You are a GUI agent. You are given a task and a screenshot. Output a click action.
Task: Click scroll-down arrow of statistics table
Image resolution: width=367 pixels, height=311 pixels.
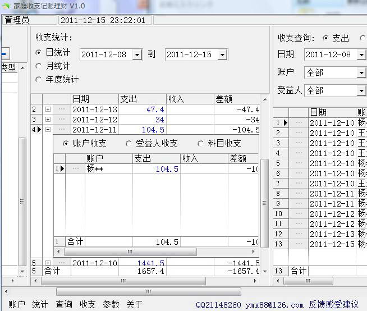(x=265, y=271)
